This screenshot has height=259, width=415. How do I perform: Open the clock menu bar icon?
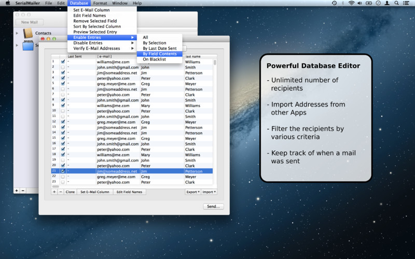(378, 3)
